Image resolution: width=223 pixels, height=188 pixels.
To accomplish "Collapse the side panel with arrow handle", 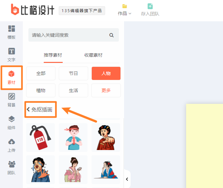I will [127, 179].
